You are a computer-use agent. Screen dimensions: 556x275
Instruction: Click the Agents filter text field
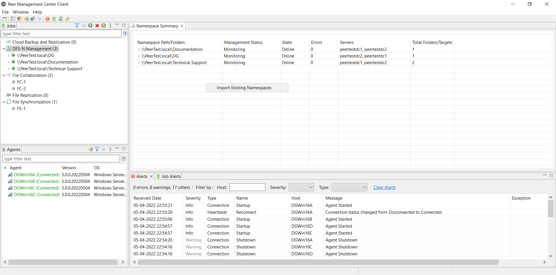61,159
